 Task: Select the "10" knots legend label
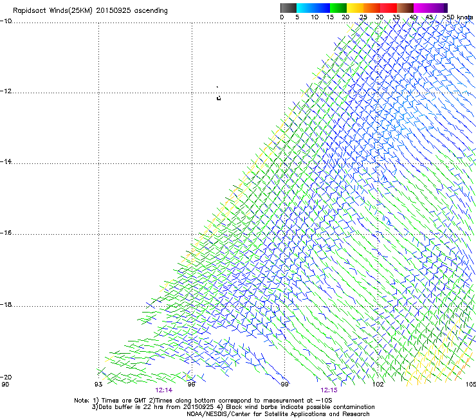pyautogui.click(x=315, y=17)
